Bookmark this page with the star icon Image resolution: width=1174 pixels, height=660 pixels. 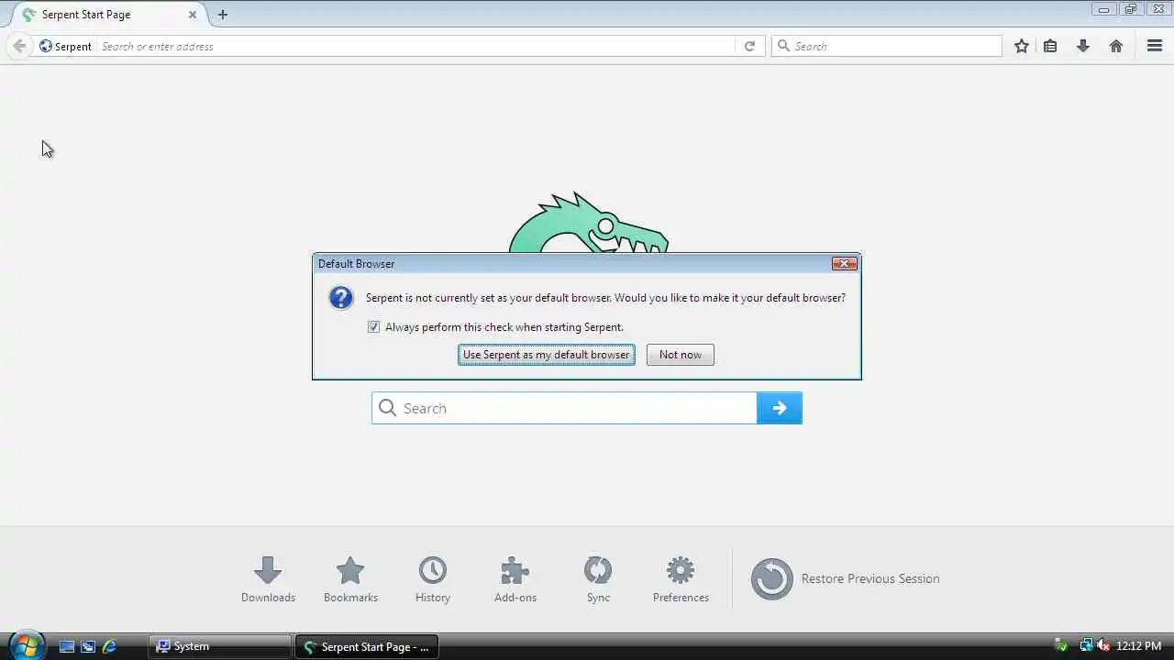coord(1022,46)
